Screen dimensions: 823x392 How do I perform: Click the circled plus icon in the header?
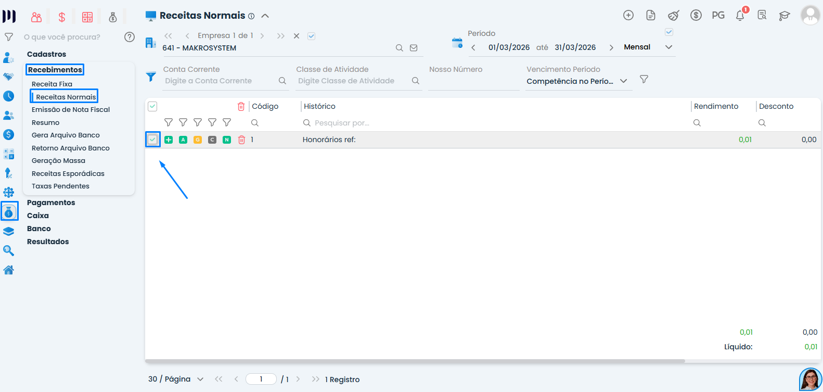point(628,16)
